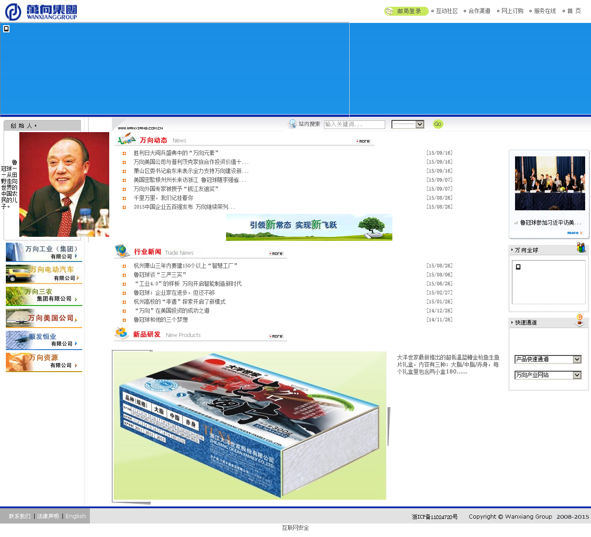Open 顺发恒业有限公司 sidebar banner
The image size is (591, 537).
(44, 340)
